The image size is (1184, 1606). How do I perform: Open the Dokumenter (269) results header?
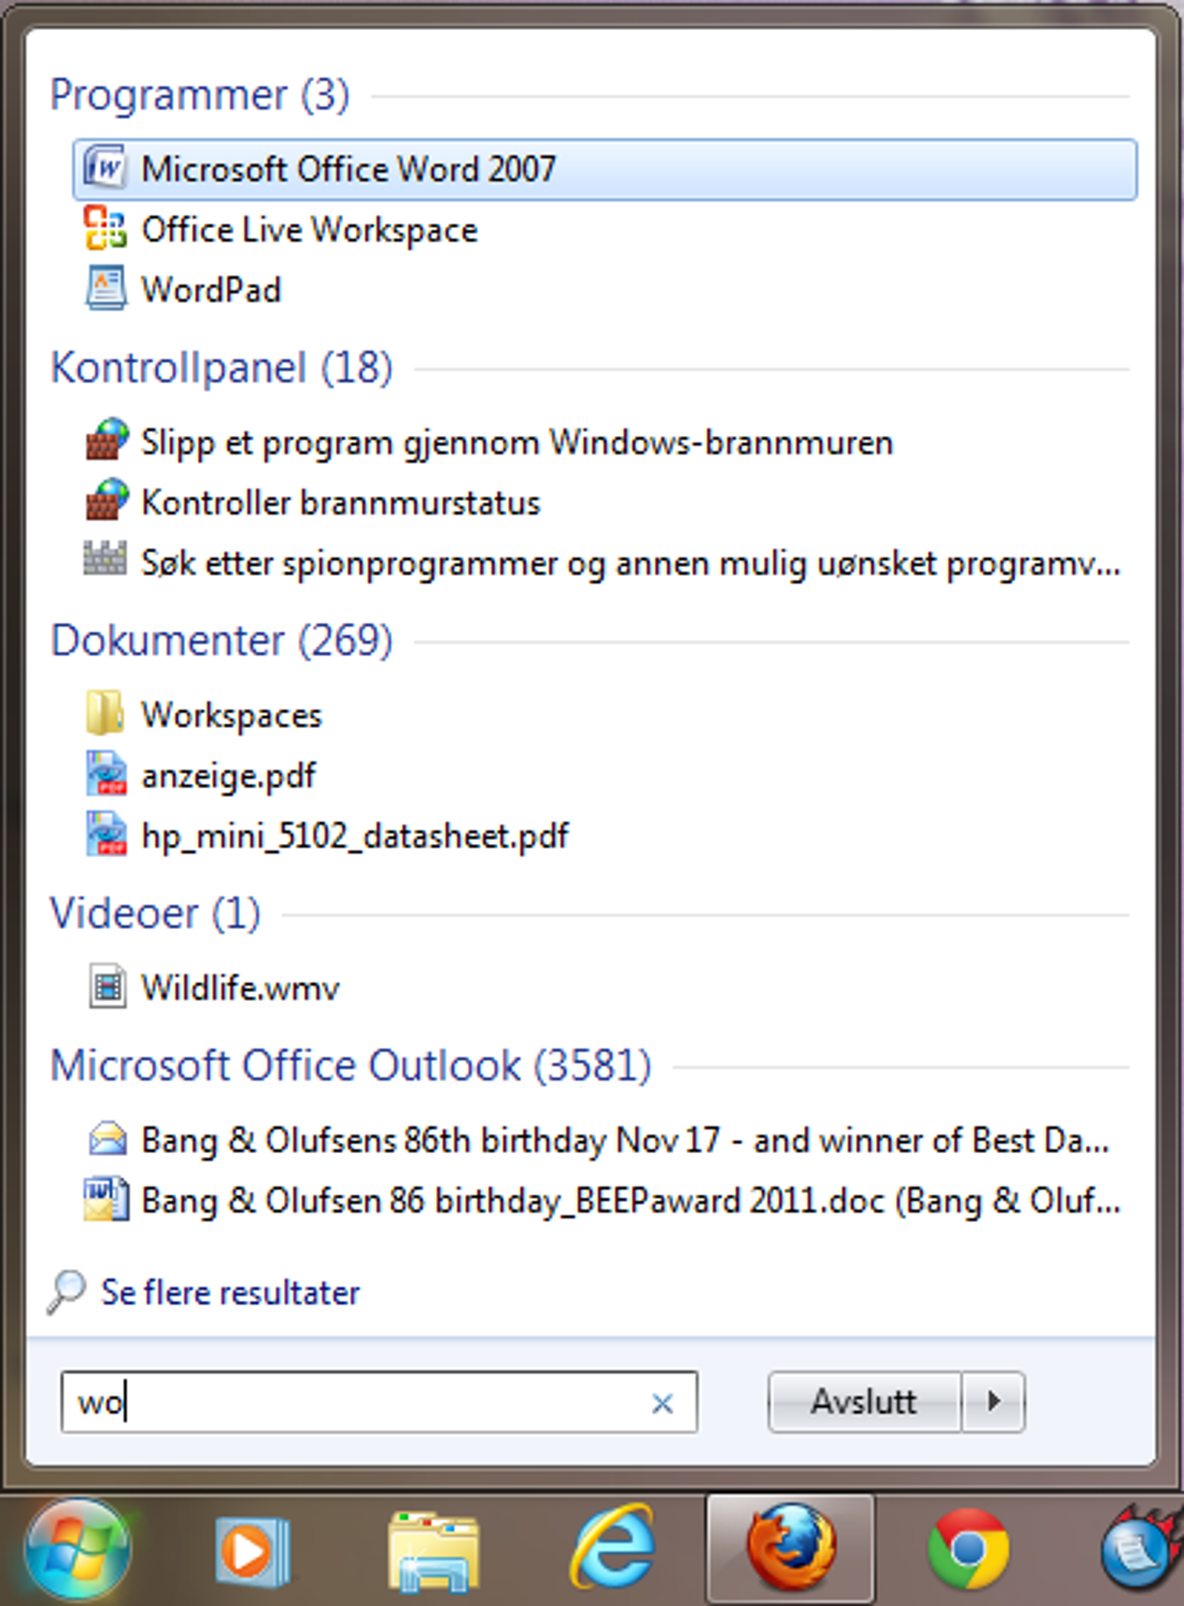[221, 640]
